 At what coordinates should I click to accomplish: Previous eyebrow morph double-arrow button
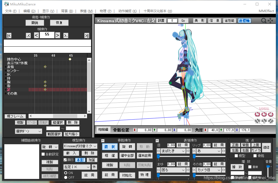tap(159, 170)
